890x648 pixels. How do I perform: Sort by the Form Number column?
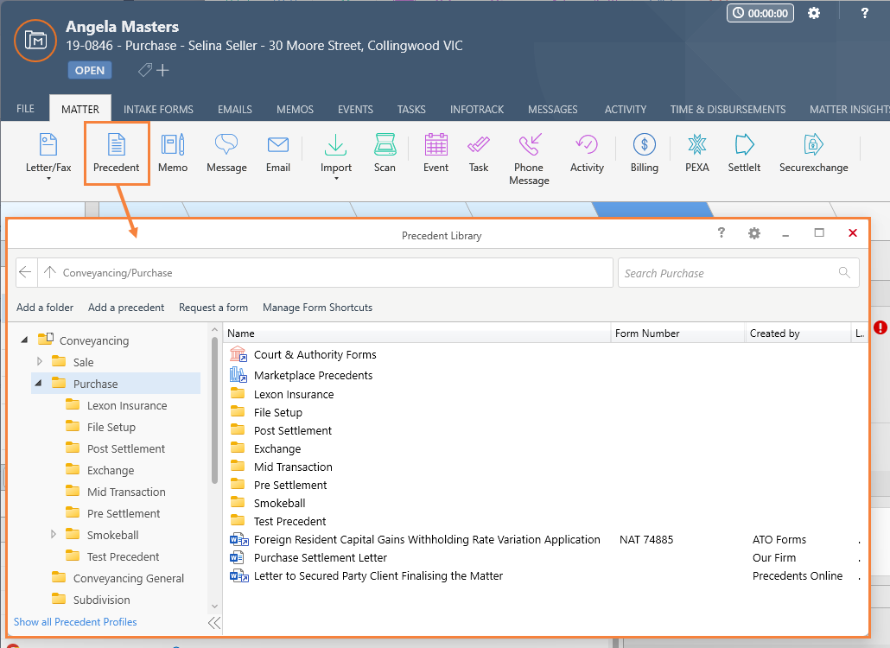(677, 334)
